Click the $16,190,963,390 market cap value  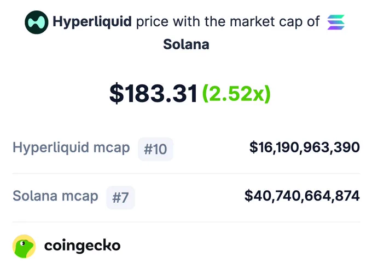pyautogui.click(x=305, y=147)
